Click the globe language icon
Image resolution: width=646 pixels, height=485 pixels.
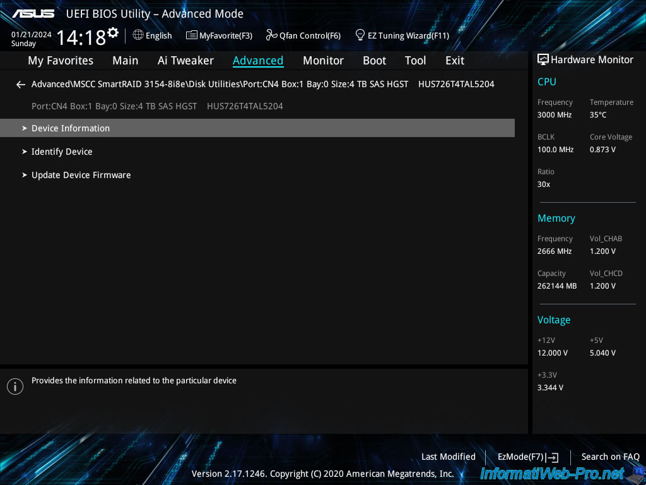coord(138,35)
